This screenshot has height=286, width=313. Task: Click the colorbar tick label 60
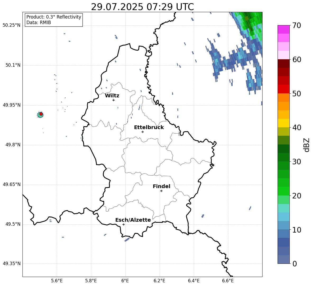(x=297, y=60)
